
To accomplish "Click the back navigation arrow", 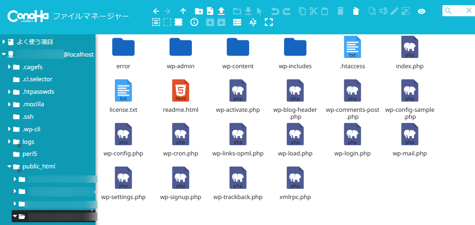I will click(156, 11).
